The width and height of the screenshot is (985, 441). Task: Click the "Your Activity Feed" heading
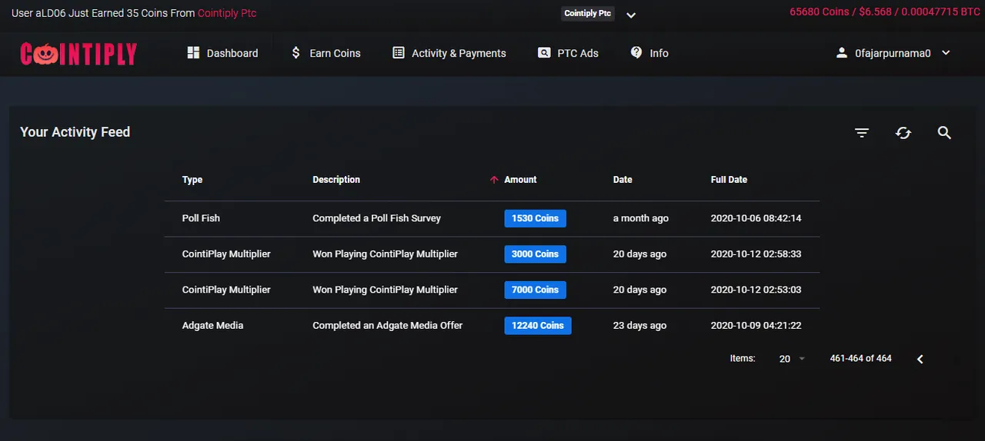(75, 132)
